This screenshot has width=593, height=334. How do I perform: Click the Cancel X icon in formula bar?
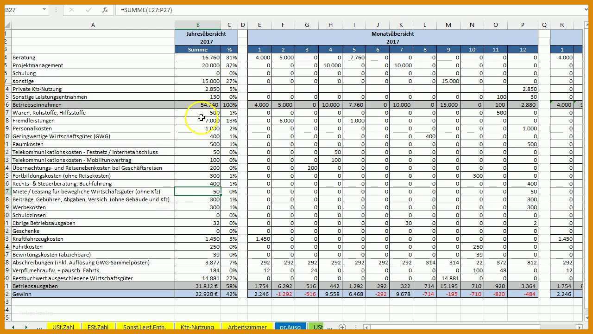[71, 10]
